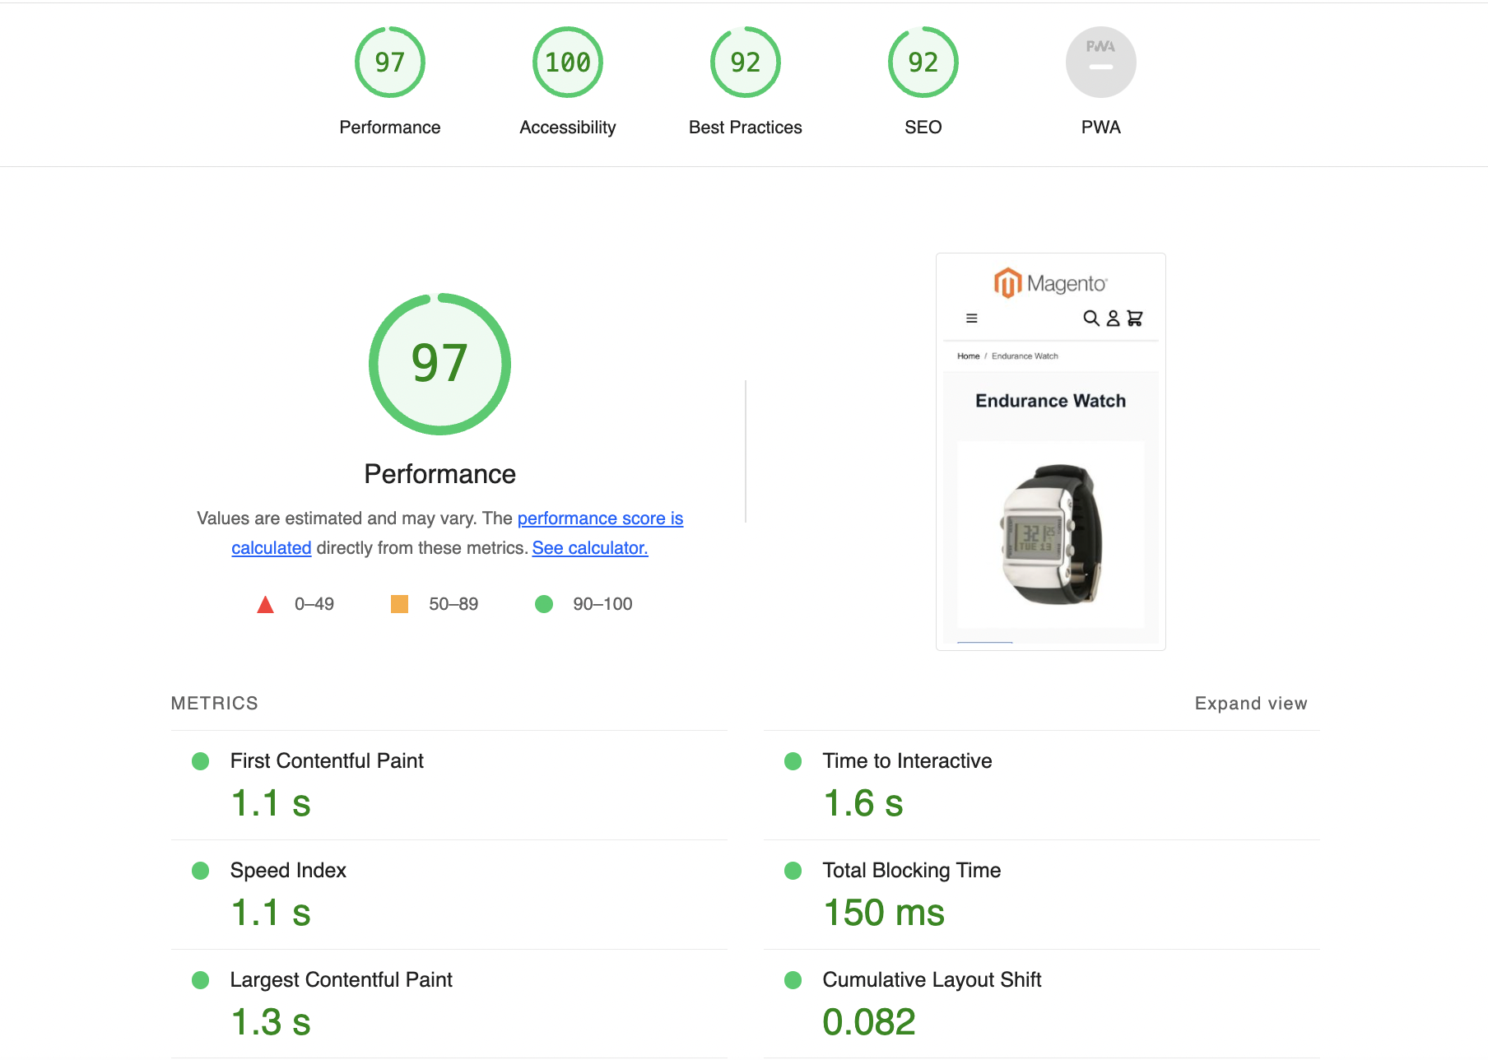Open the Best Practices score gauge

[x=745, y=63]
